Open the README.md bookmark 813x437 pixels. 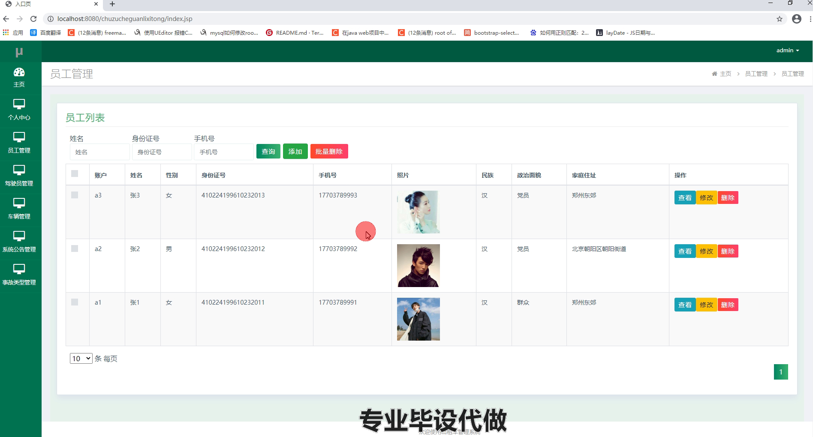click(295, 33)
